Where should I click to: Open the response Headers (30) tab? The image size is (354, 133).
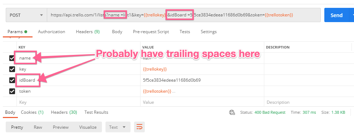click(64, 112)
